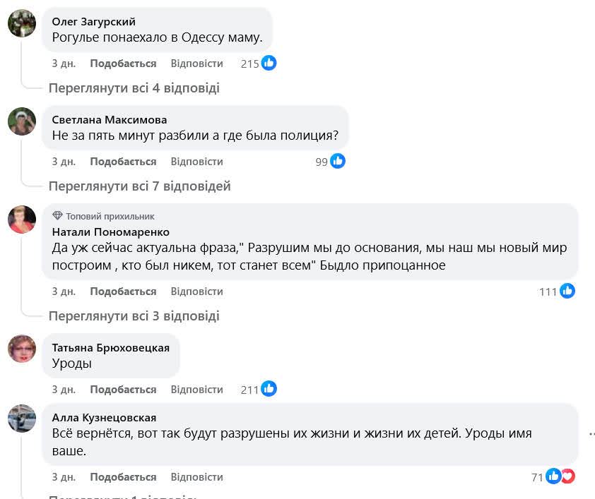Expand all 3 replies under Натали's comment
Screen dimensions: 595x499
(134, 315)
